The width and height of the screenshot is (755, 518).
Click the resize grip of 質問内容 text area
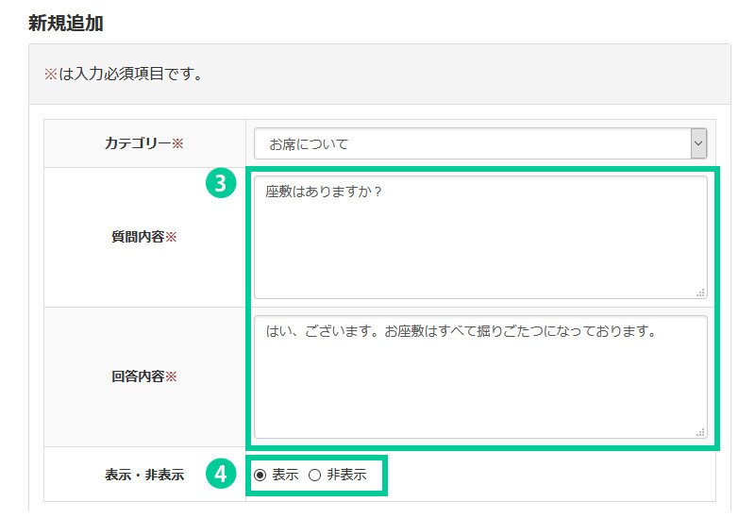click(700, 293)
